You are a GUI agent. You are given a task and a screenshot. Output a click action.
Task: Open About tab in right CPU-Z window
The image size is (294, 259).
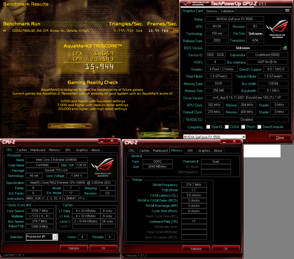[218, 151]
